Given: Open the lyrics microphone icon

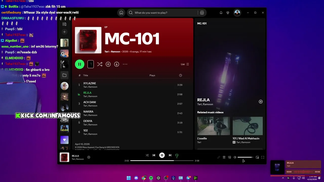Looking at the screenshot, I should [x=219, y=157].
